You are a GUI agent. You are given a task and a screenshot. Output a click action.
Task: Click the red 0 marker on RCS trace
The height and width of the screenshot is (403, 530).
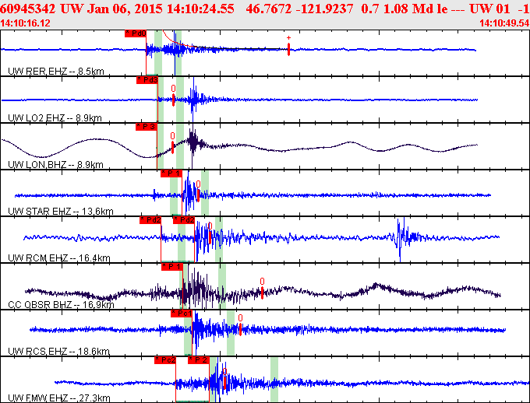[240, 325]
